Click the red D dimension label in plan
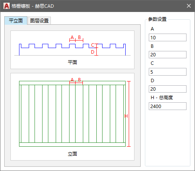 click(92, 52)
